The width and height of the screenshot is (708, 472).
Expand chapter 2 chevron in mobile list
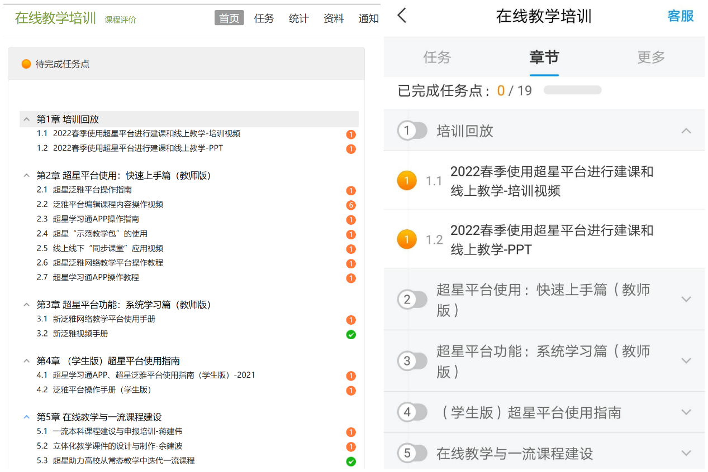pos(686,299)
